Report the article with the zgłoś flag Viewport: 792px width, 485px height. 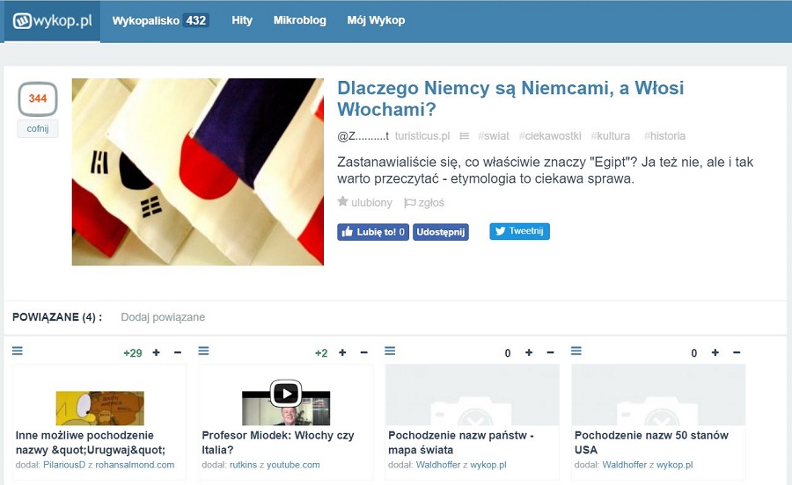pos(423,203)
